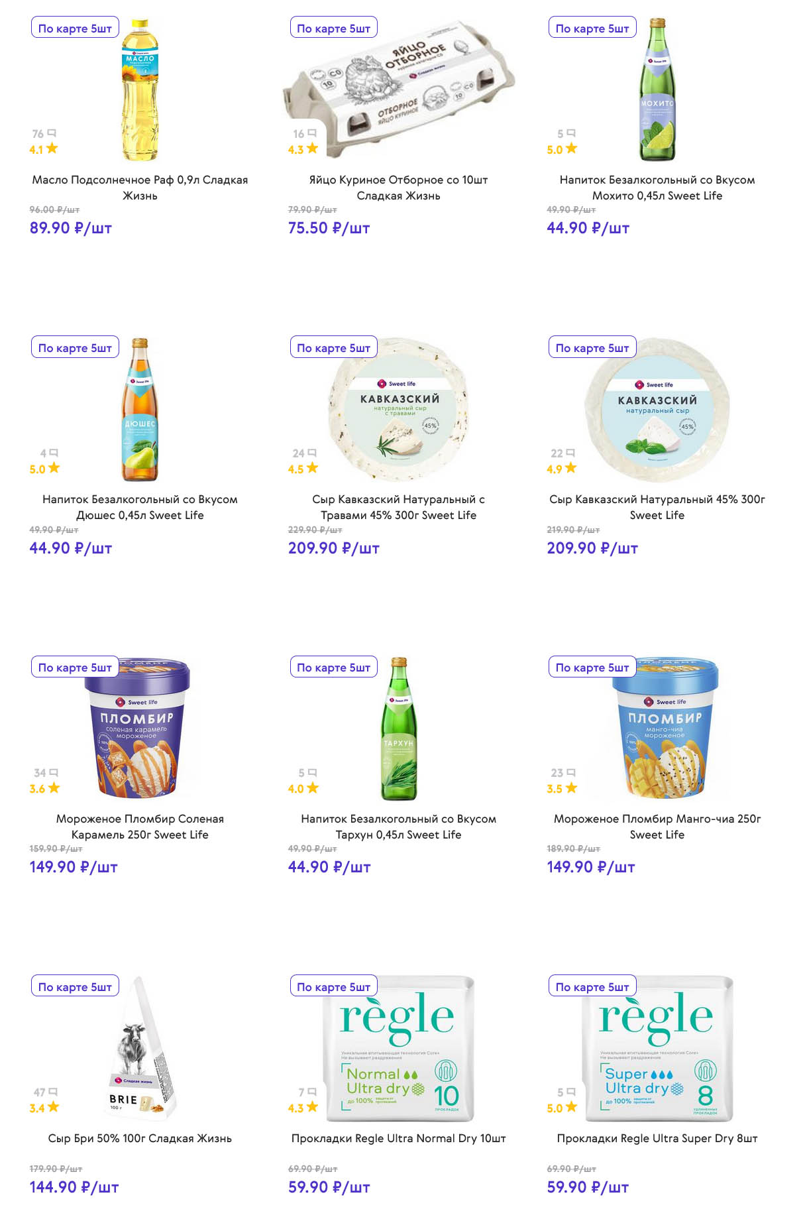Click the reviews icon on Caucasian cheese with herbs

coord(313,453)
